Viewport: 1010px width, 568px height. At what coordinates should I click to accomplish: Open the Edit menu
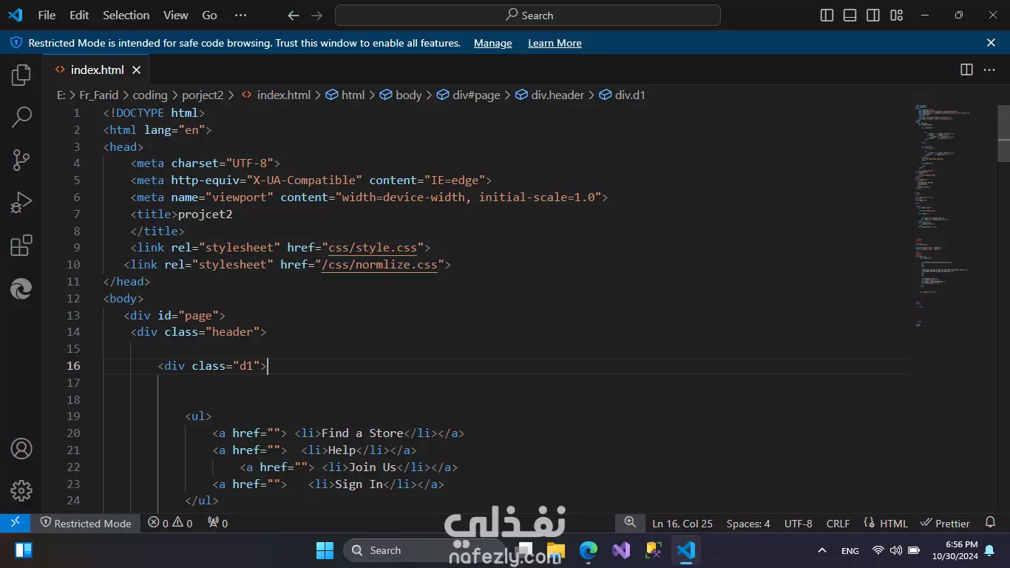tap(79, 15)
